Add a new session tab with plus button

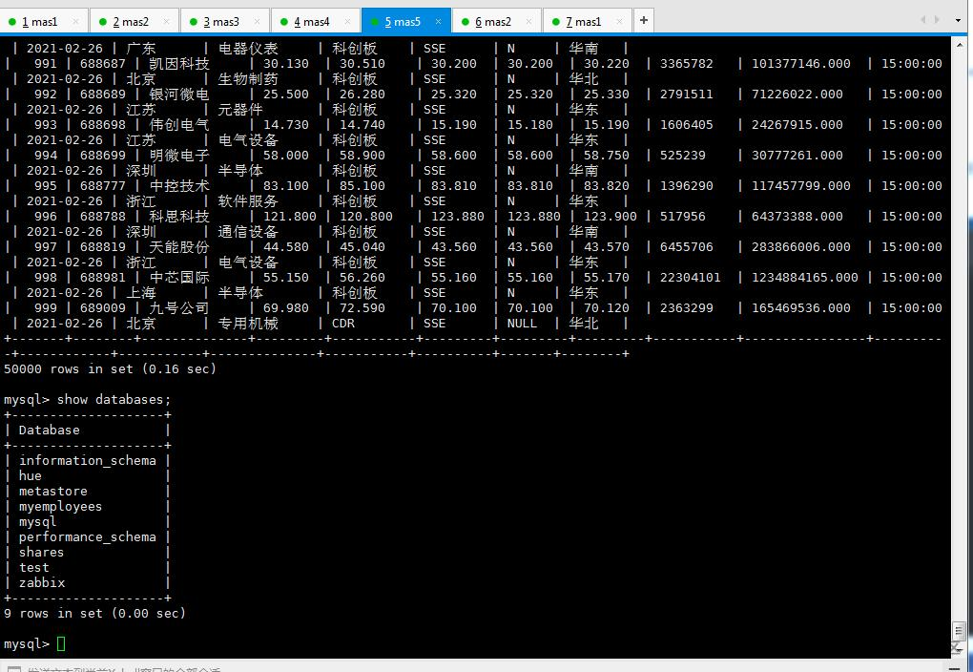point(644,20)
